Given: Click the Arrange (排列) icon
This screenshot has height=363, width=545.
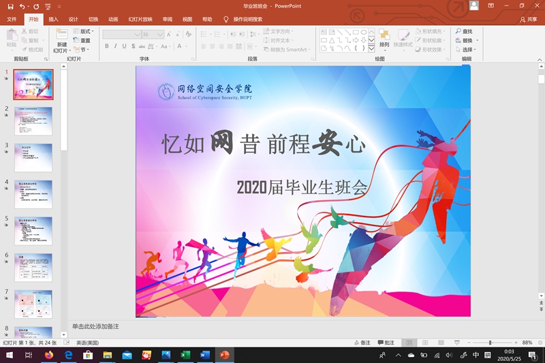Looking at the screenshot, I should pos(384,37).
